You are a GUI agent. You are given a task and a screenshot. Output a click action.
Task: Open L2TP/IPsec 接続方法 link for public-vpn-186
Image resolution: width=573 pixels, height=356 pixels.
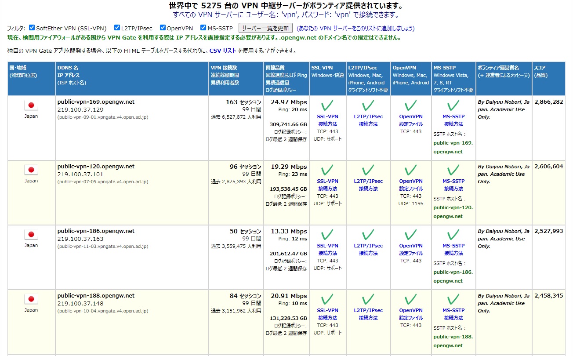point(368,250)
